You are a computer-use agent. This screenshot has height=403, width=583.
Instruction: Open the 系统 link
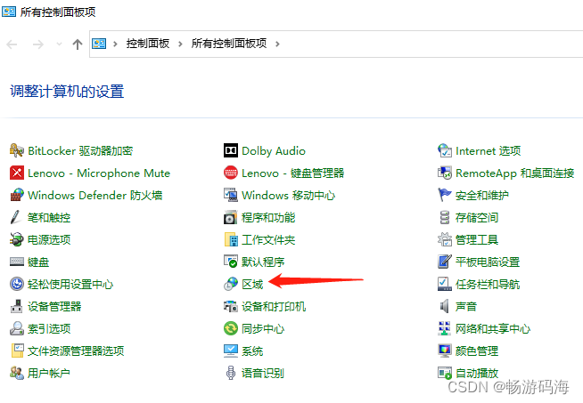(x=252, y=351)
